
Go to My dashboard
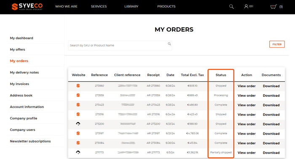pyautogui.click(x=21, y=38)
